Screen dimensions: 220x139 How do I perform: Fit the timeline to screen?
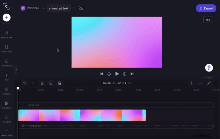coord(209,83)
